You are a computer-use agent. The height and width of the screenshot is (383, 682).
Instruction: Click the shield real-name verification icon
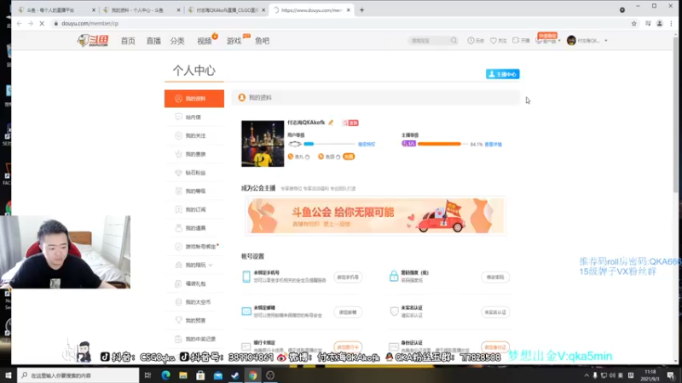point(394,312)
